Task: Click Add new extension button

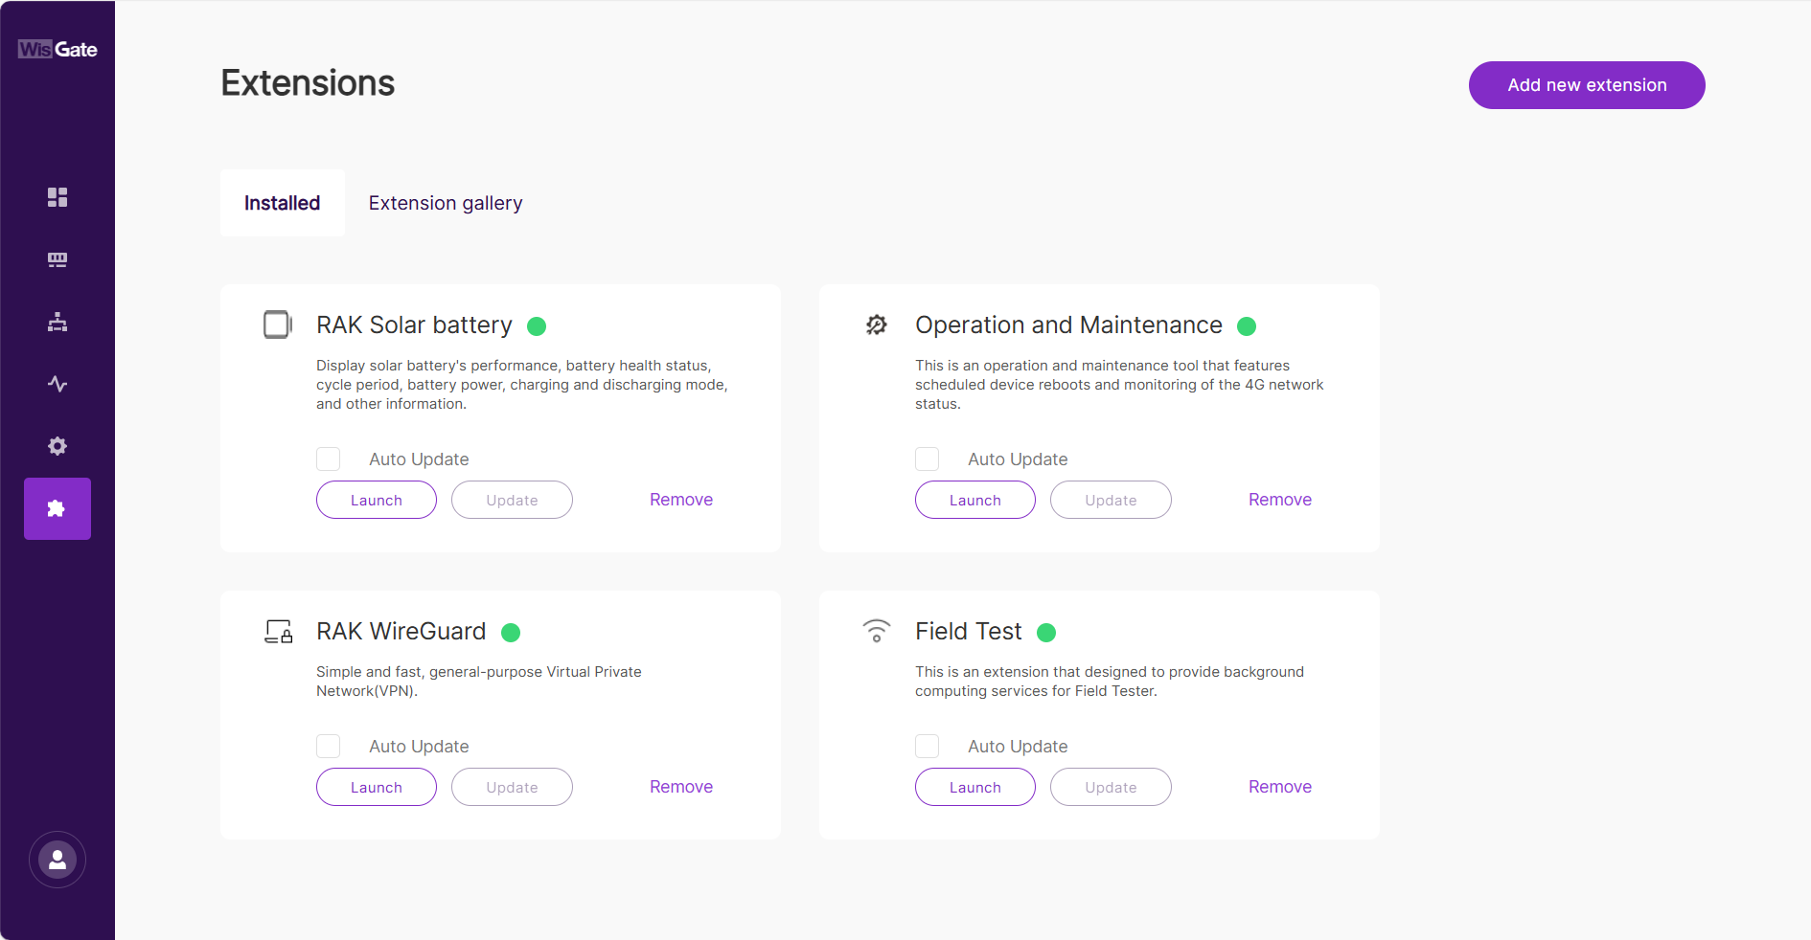Action: click(x=1587, y=85)
